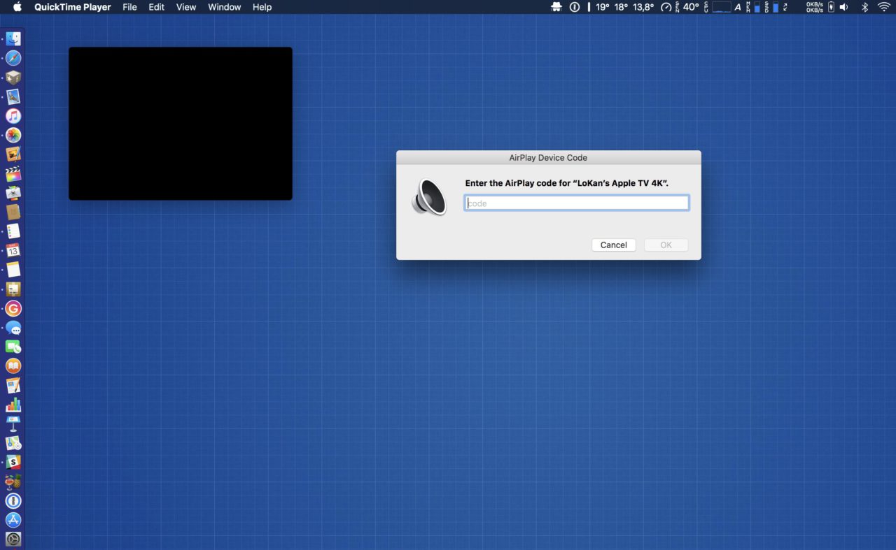Open the Photos app in Dock

(x=13, y=135)
